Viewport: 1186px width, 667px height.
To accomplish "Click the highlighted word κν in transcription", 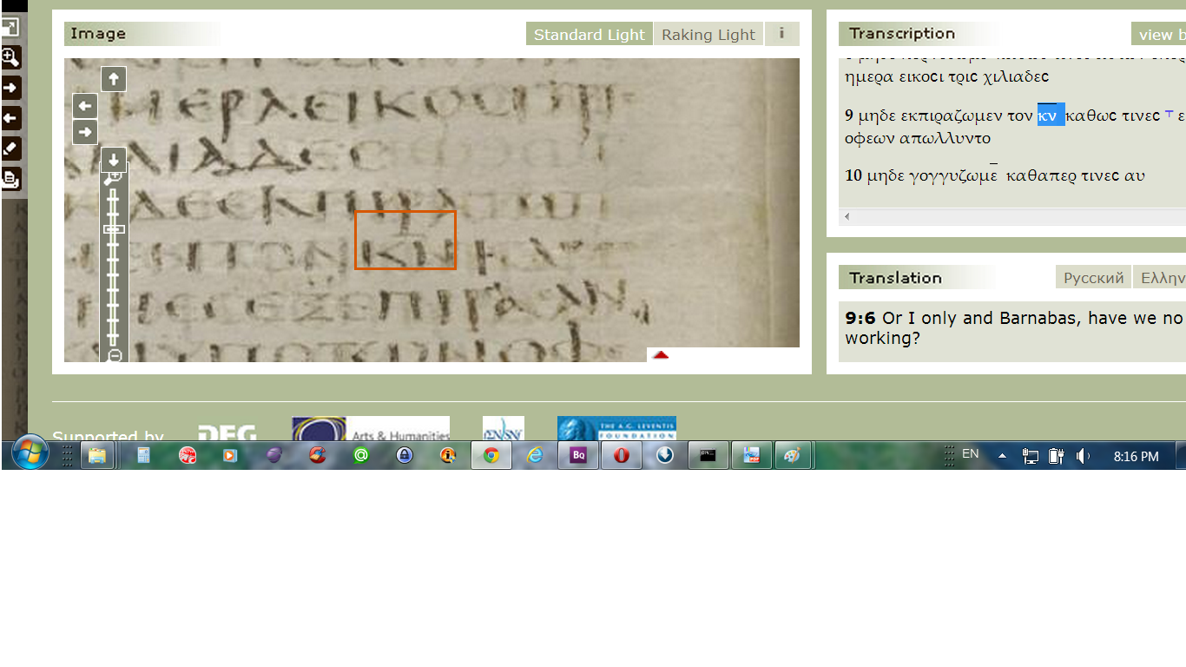I will point(1051,116).
